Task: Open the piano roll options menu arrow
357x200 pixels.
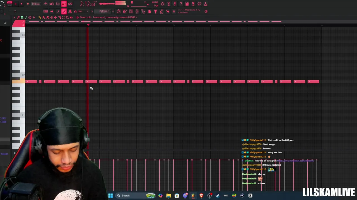Action: [x=14, y=17]
